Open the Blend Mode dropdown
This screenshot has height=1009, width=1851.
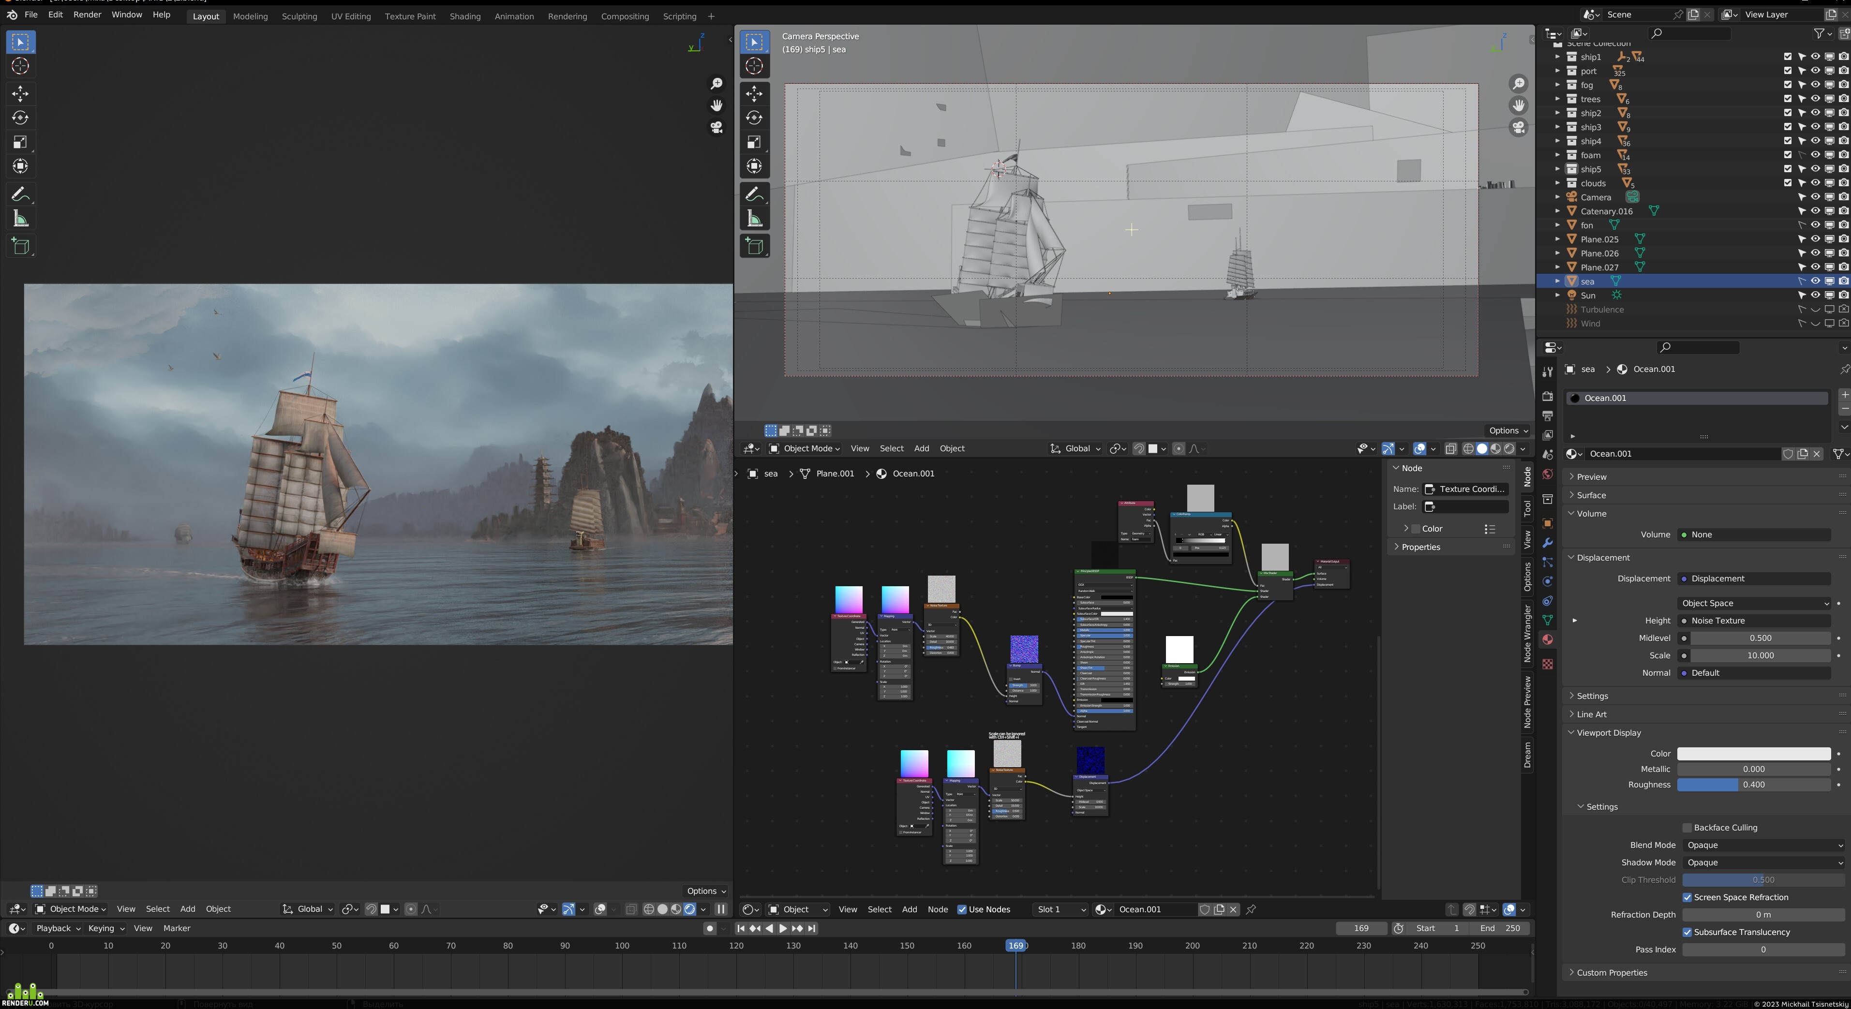pos(1763,845)
